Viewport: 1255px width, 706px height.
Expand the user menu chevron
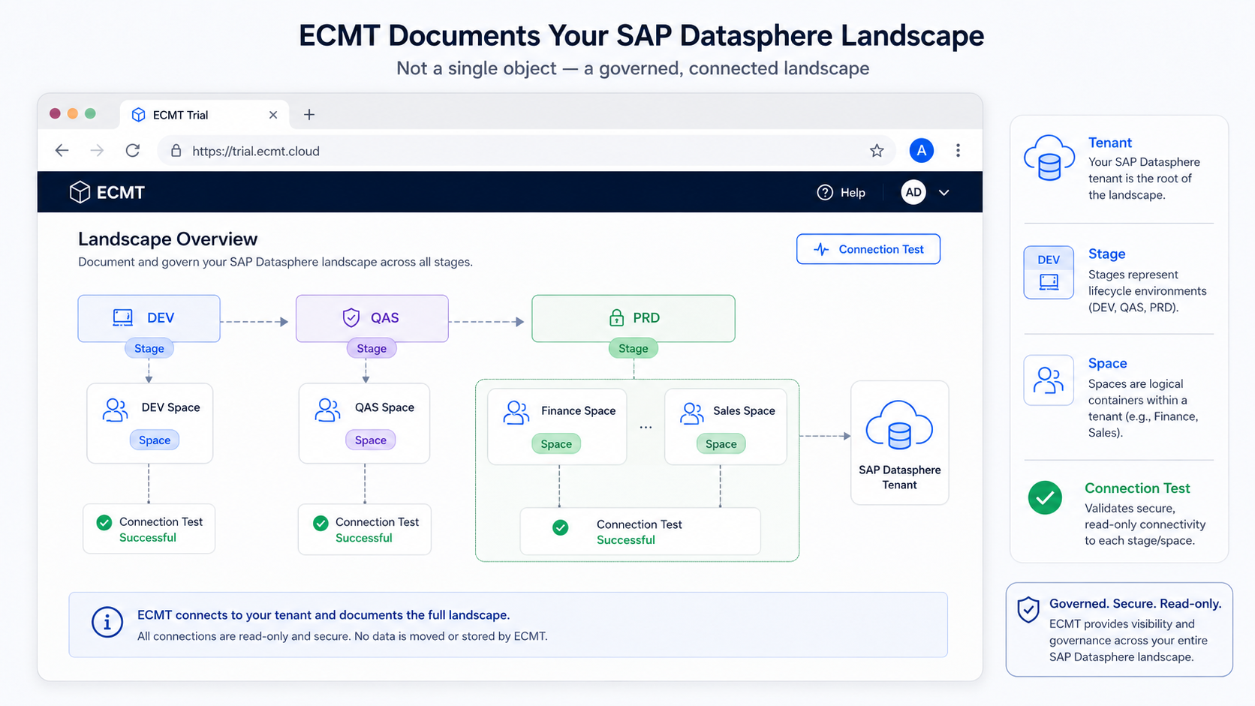pyautogui.click(x=944, y=193)
